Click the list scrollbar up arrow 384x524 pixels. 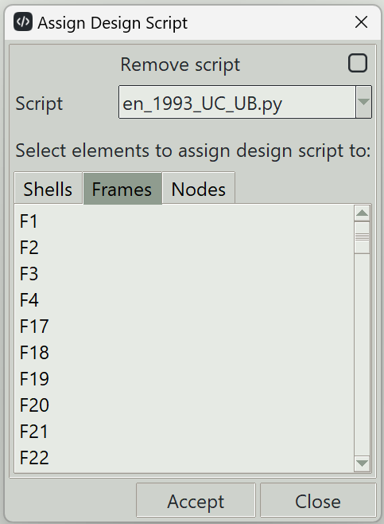point(363,213)
